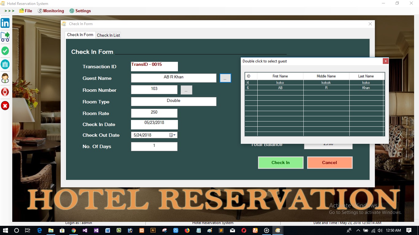Image resolution: width=419 pixels, height=235 pixels.
Task: Click the red power logout icon
Action: (x=5, y=92)
